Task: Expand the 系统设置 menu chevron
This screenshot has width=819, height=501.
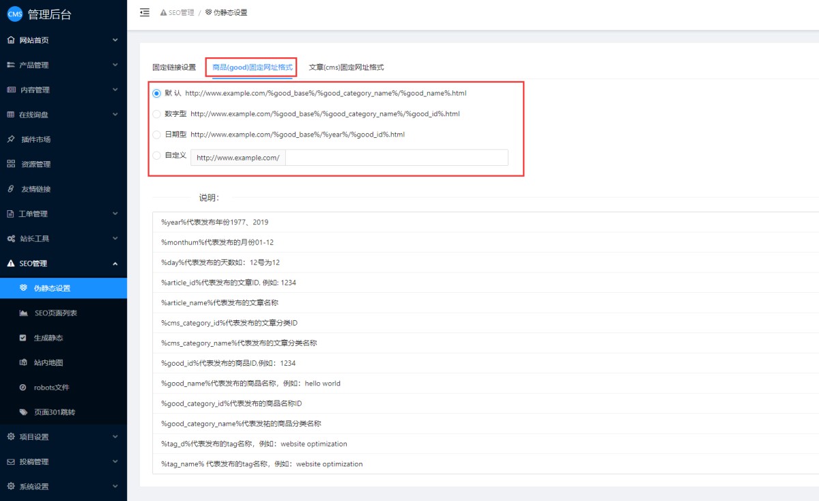Action: pos(115,487)
